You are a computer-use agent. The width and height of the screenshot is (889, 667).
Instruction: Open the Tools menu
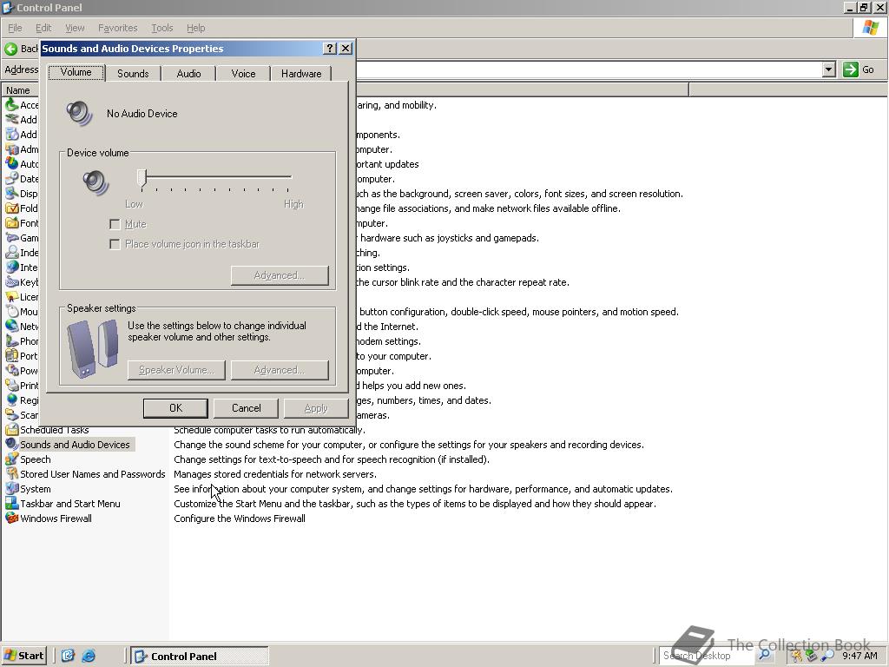click(x=161, y=28)
